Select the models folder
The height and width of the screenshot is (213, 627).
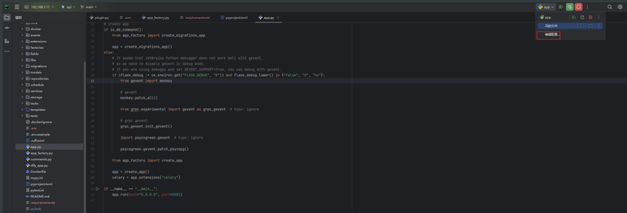tap(36, 72)
